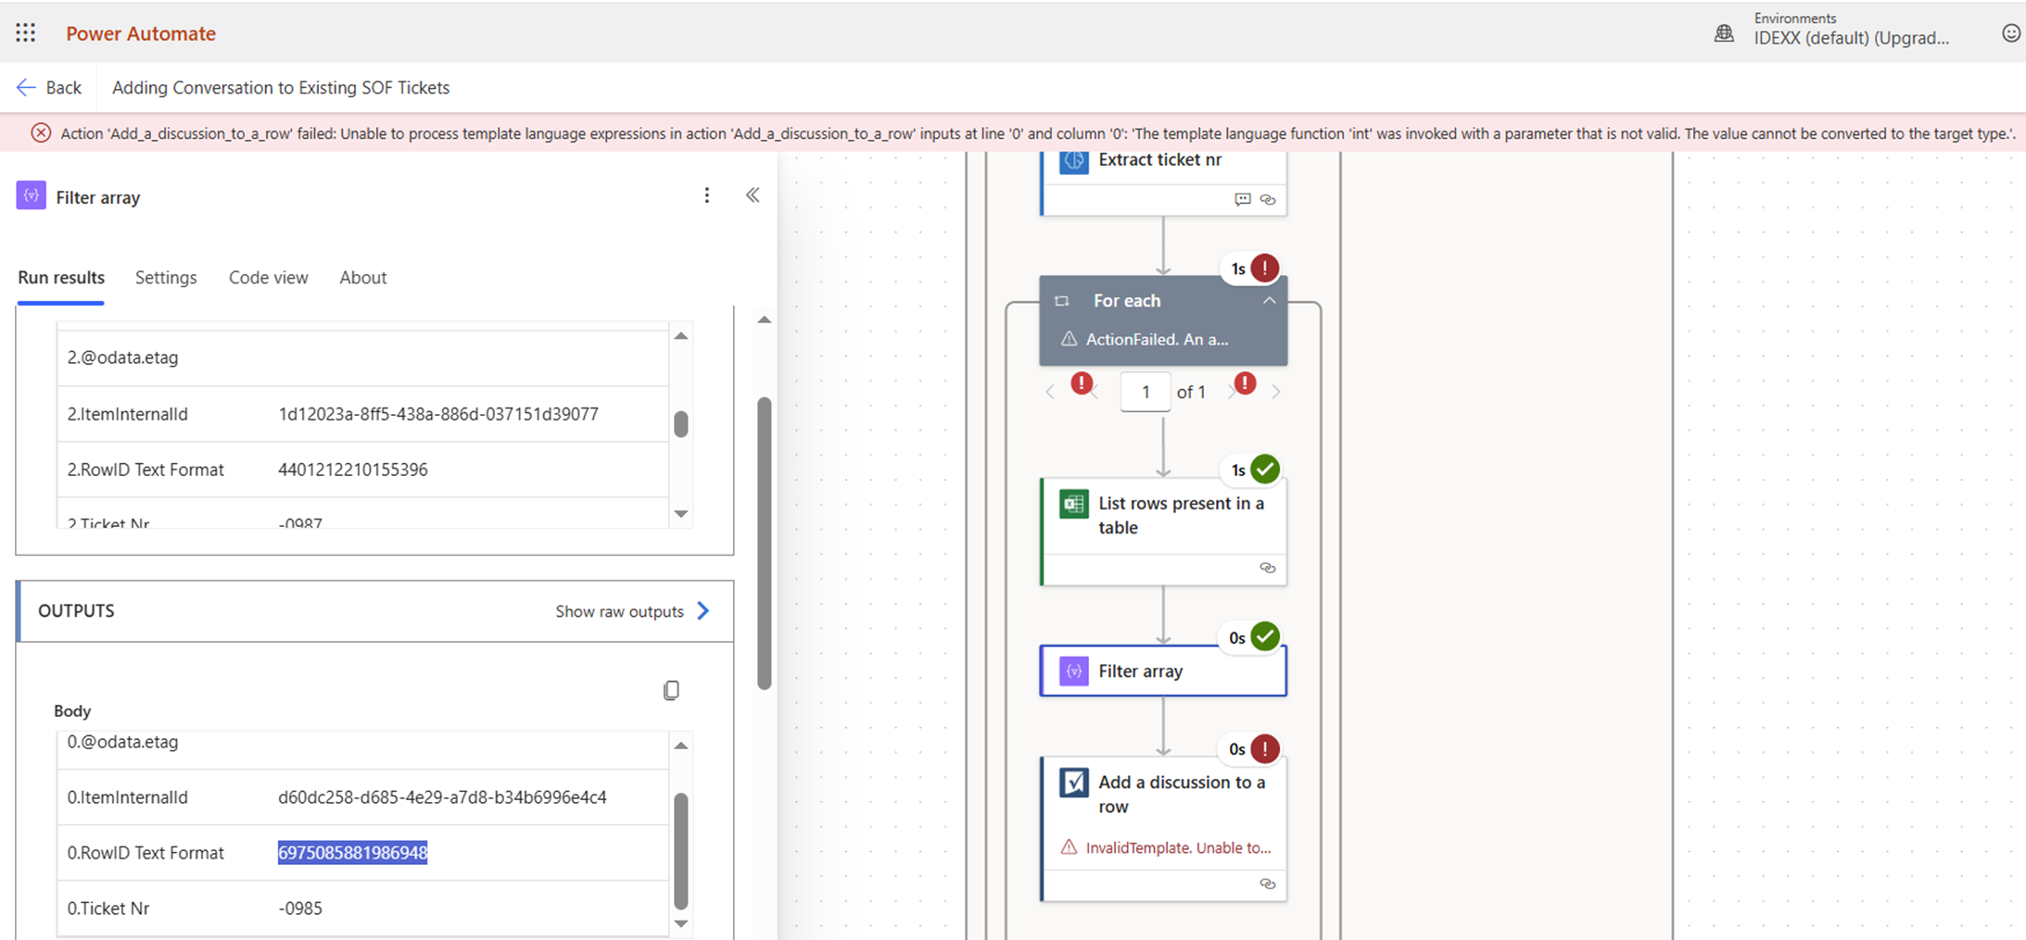The width and height of the screenshot is (2026, 940).
Task: Click the 2.RowID Text Format value 4401212210155396
Action: coord(353,470)
